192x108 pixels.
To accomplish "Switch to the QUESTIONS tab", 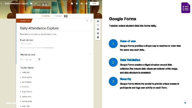I will point(46,16).
